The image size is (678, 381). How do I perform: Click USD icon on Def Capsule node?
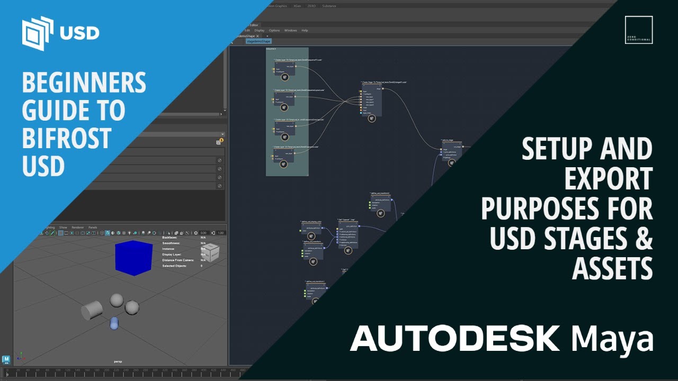tap(348, 250)
